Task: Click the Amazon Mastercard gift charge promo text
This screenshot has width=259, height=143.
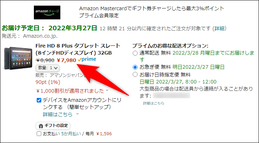Action: 152,12
